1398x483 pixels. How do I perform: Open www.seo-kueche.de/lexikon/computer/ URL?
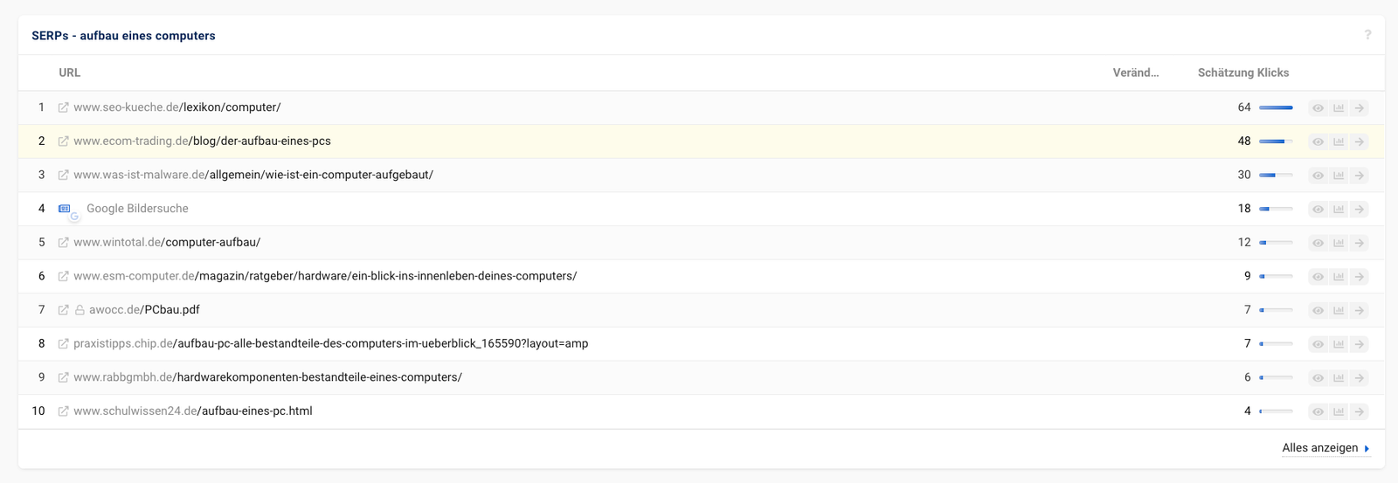tap(177, 107)
